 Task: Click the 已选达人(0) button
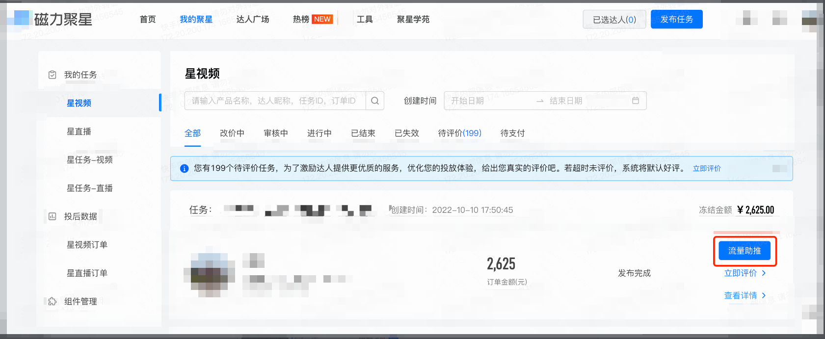[x=614, y=20]
